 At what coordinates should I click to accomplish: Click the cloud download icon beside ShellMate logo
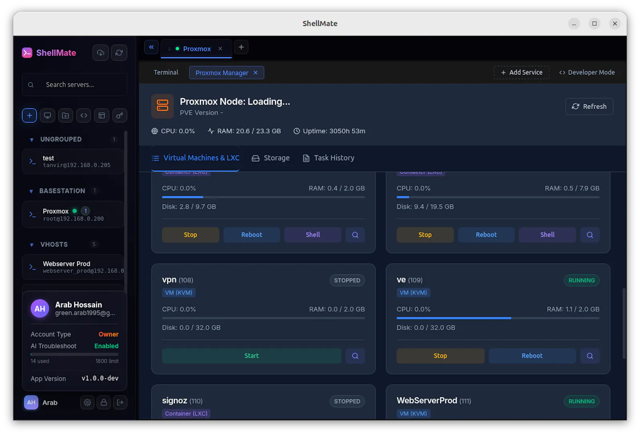point(100,53)
